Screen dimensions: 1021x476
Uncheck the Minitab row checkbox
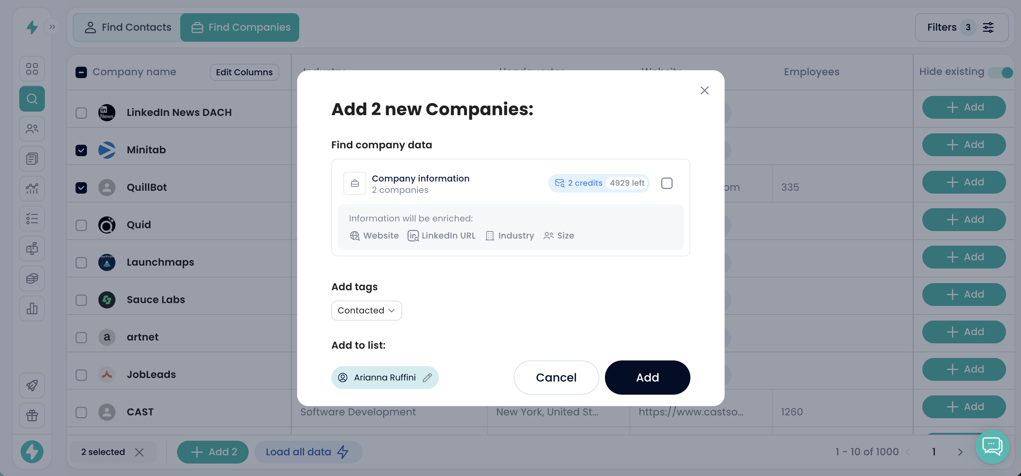click(81, 150)
